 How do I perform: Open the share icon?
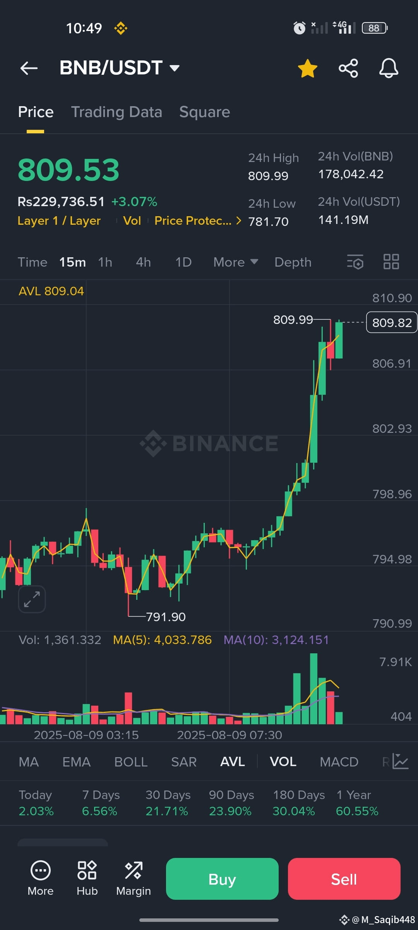click(x=348, y=68)
